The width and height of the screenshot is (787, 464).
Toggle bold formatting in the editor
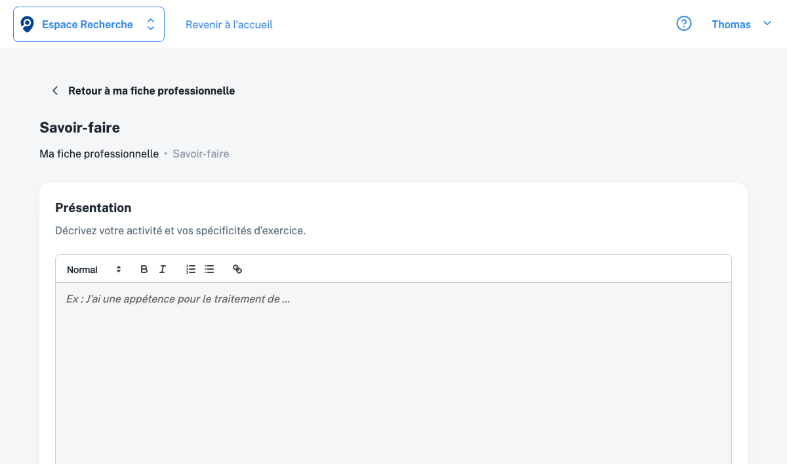144,269
